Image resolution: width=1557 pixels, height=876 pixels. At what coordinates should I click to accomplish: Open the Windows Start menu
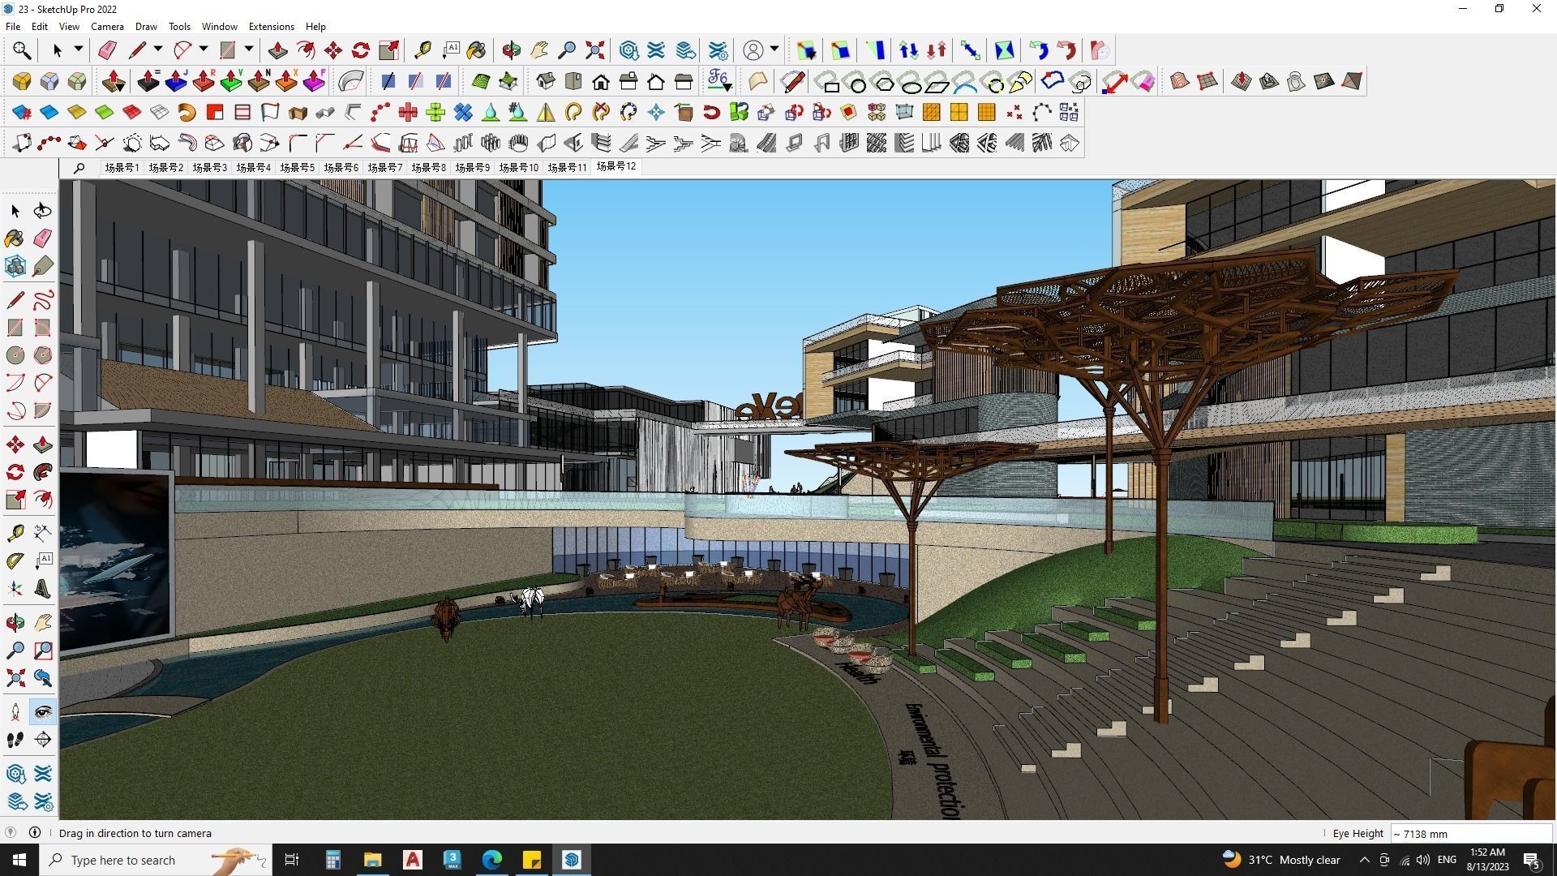(x=19, y=860)
